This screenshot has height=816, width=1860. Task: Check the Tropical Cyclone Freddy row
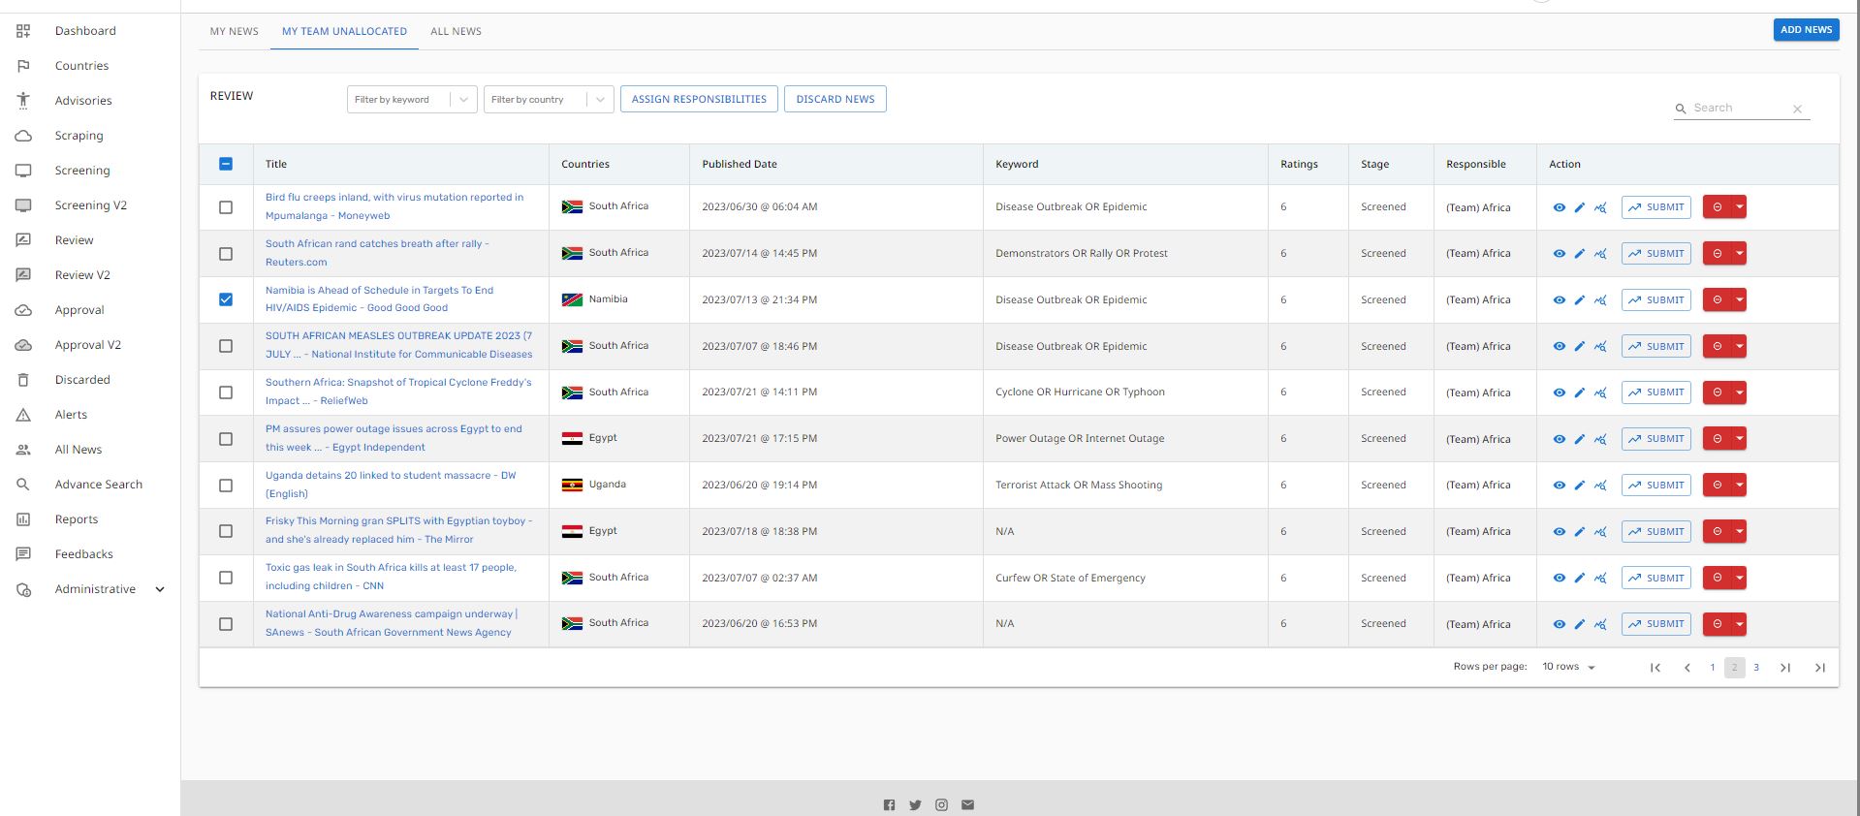pos(226,392)
